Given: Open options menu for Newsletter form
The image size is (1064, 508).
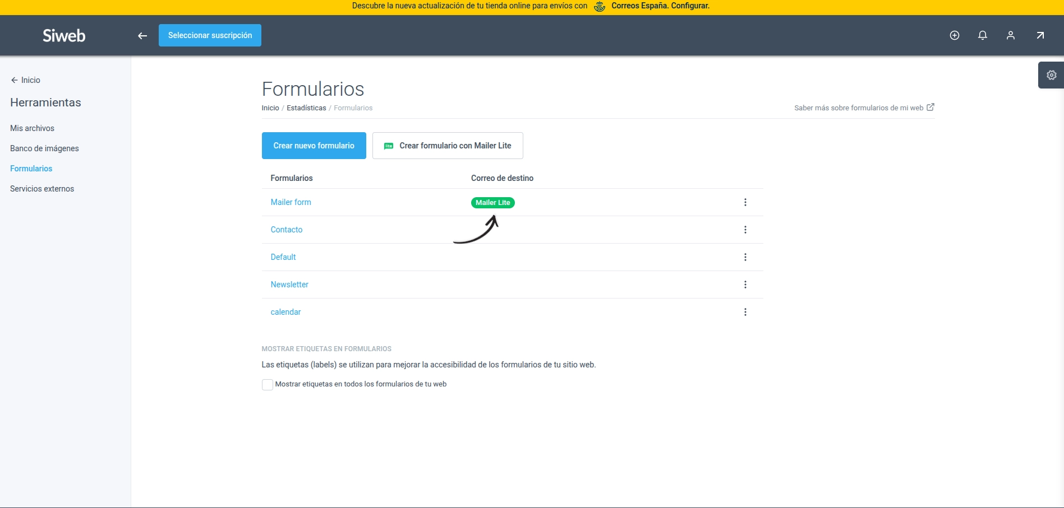Looking at the screenshot, I should coord(745,285).
